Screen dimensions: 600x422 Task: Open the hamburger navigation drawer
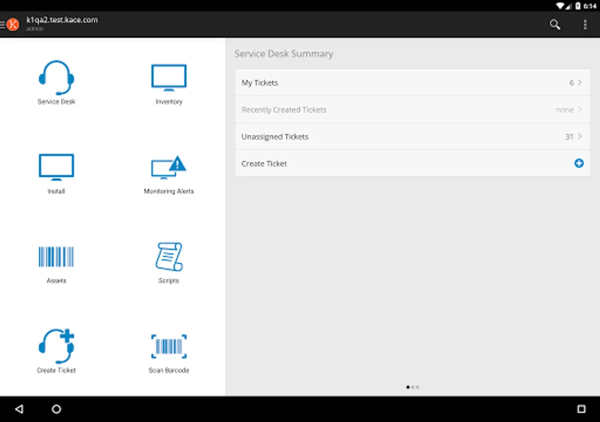pos(3,24)
